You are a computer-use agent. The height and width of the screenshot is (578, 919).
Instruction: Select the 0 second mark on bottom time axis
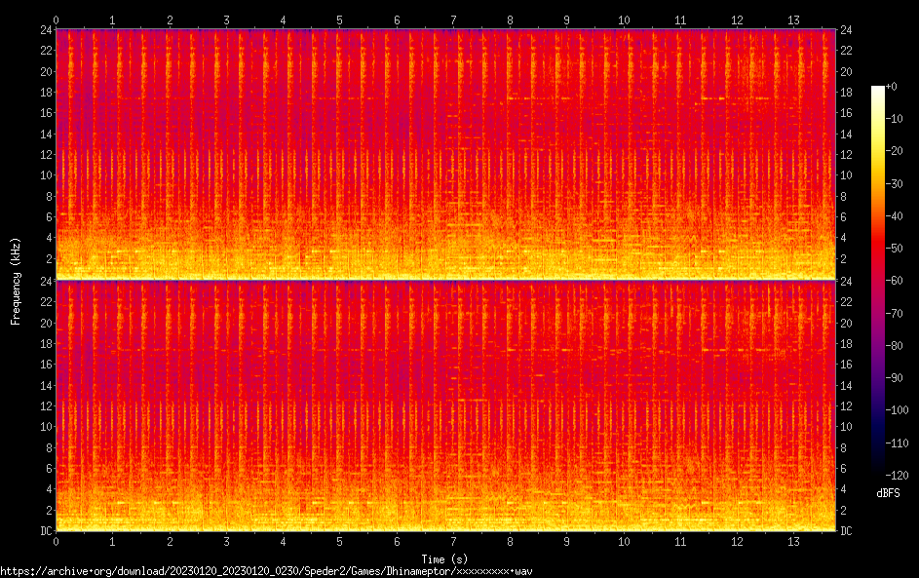(57, 541)
